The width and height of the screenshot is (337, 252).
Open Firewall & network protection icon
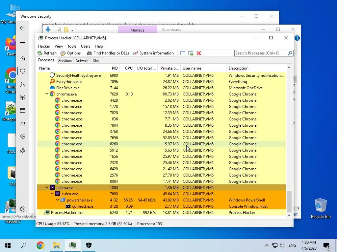click(23, 97)
